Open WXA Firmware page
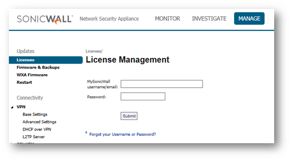 (32, 75)
